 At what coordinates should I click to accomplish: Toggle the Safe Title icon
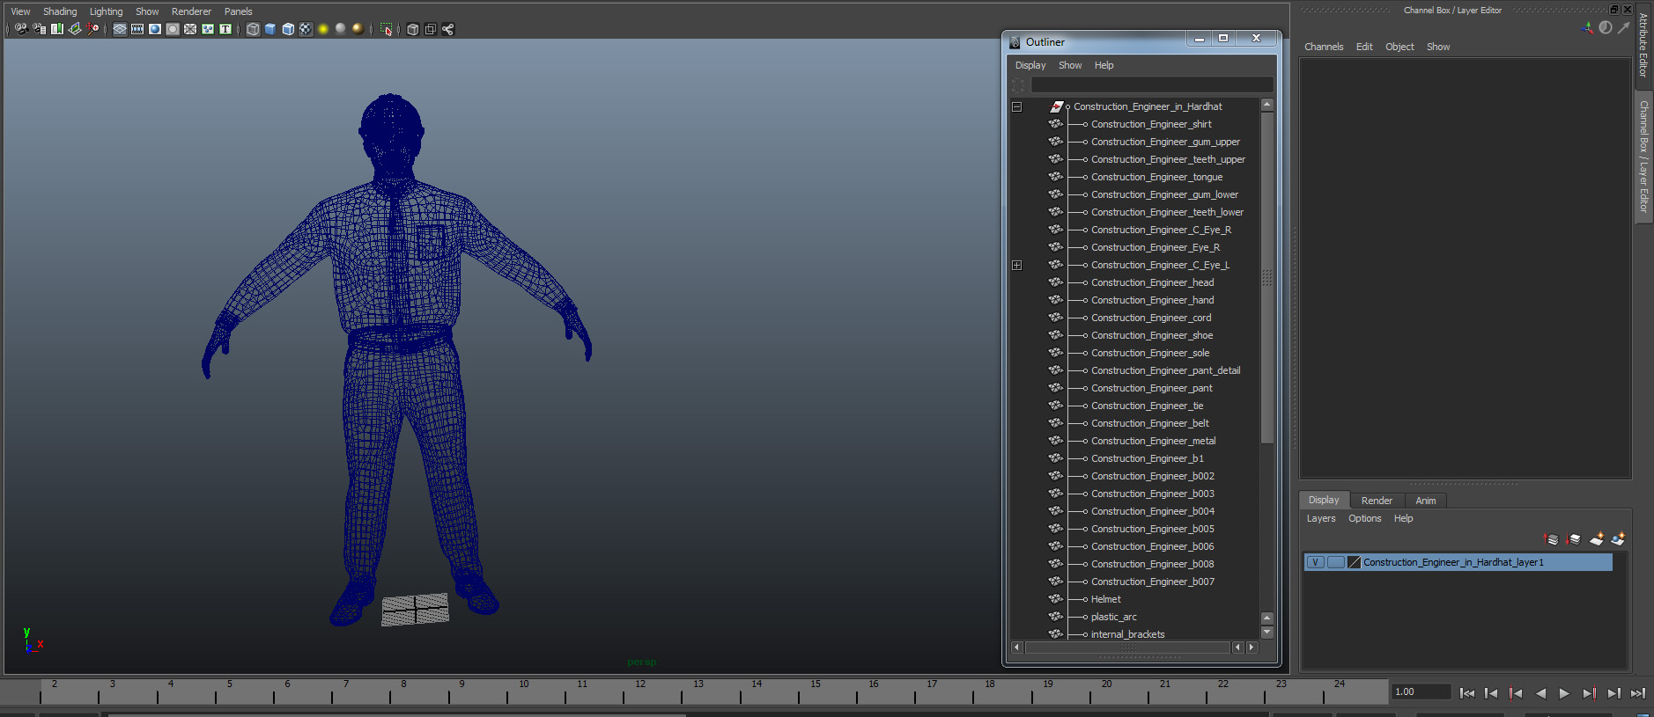[x=225, y=29]
